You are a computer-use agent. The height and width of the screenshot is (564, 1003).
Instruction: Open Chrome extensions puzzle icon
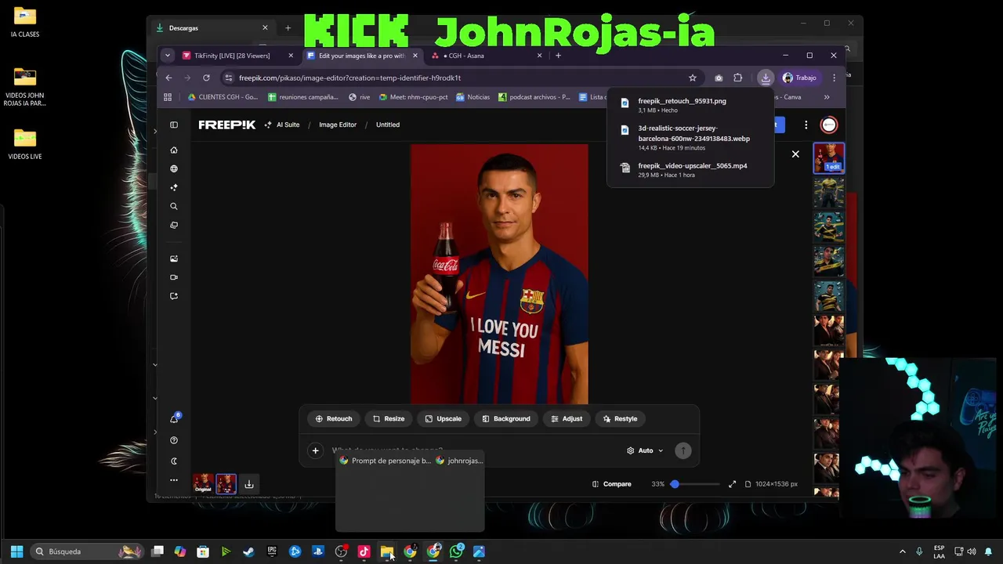737,78
